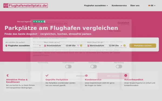
Task: Open the arrival 12:00 Uhr time dropdown
Action: pyautogui.click(x=72, y=46)
